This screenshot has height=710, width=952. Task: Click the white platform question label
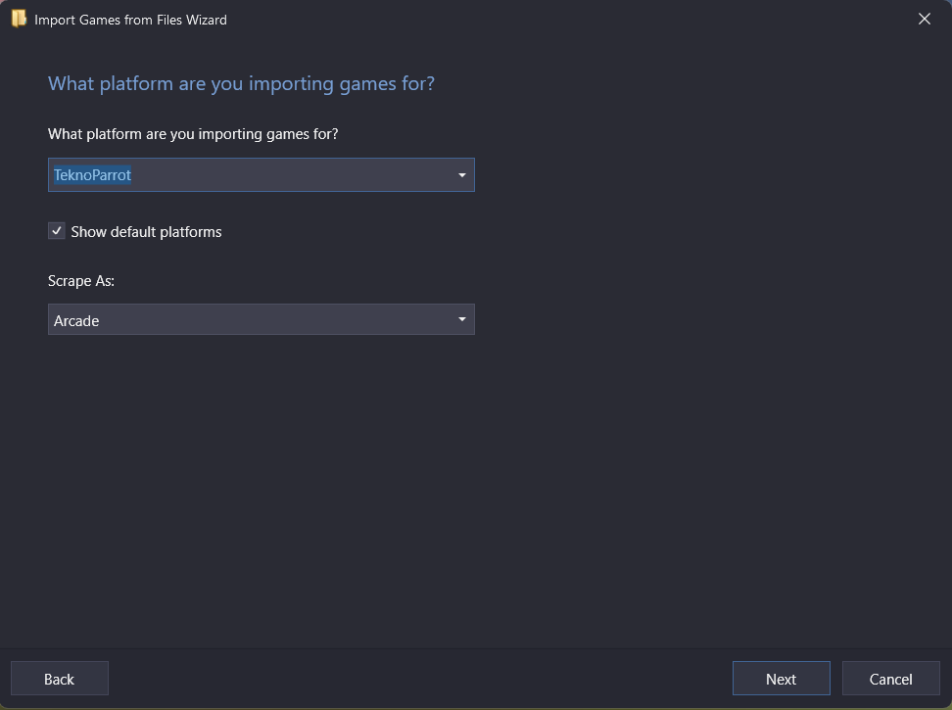[x=193, y=133]
